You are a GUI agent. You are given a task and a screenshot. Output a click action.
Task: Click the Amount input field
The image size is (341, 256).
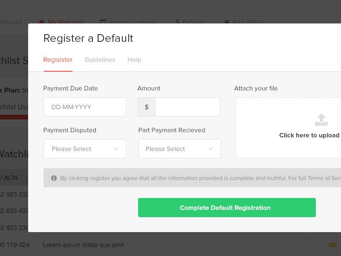click(188, 107)
